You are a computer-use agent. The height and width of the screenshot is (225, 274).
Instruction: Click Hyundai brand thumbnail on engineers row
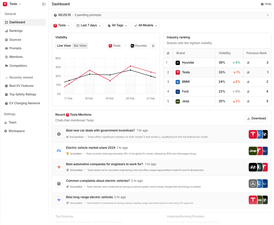coord(253,167)
